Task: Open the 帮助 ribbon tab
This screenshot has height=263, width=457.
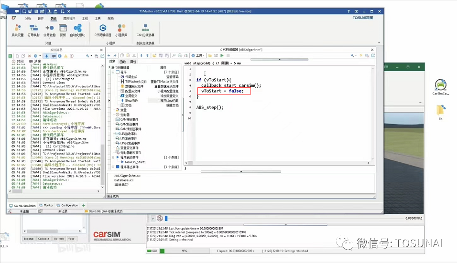Action: coord(110,18)
